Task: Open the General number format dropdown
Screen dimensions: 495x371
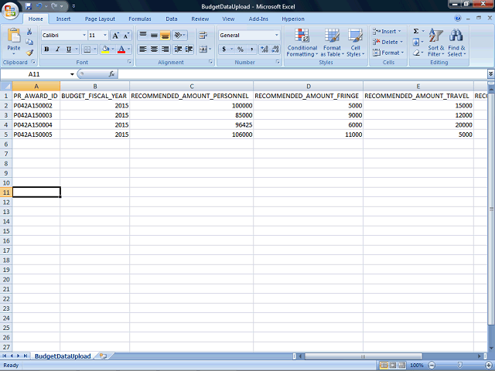Action: pos(276,36)
